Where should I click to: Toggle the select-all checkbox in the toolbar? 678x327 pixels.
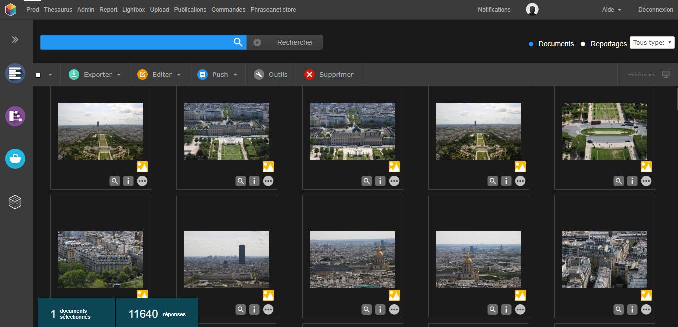click(x=38, y=75)
